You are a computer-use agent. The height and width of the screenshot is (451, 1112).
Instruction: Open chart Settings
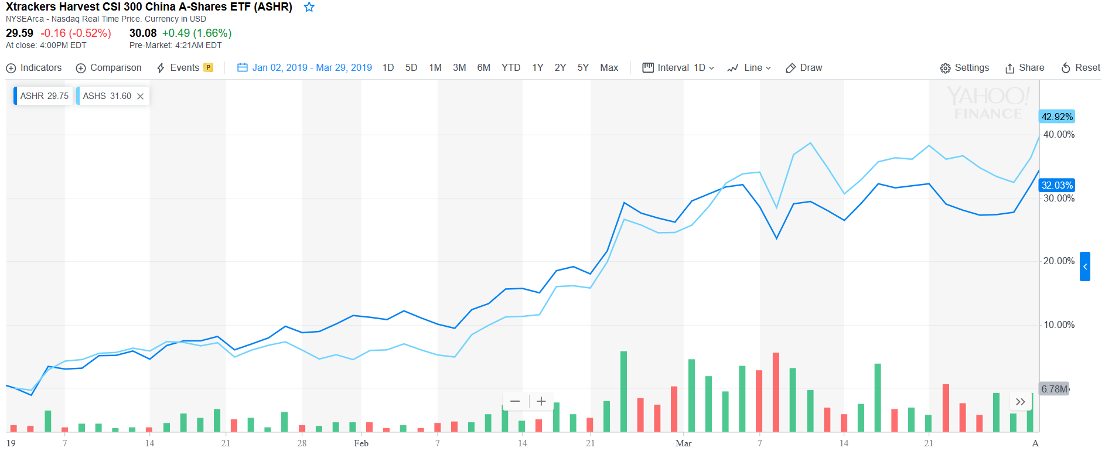[x=964, y=68]
